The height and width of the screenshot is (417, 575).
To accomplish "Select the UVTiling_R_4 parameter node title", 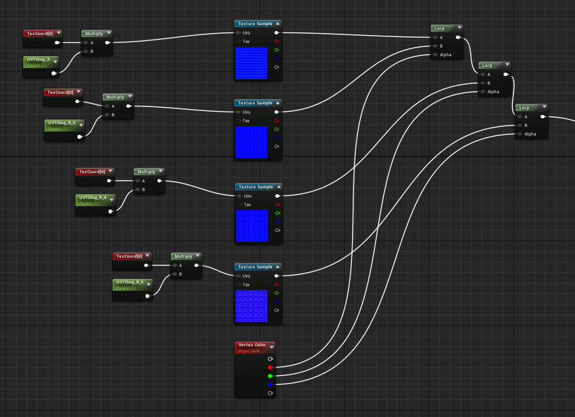I will (93, 198).
